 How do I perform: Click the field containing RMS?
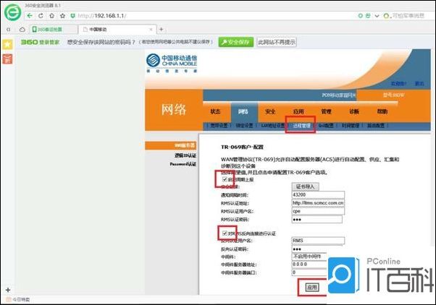(x=318, y=241)
